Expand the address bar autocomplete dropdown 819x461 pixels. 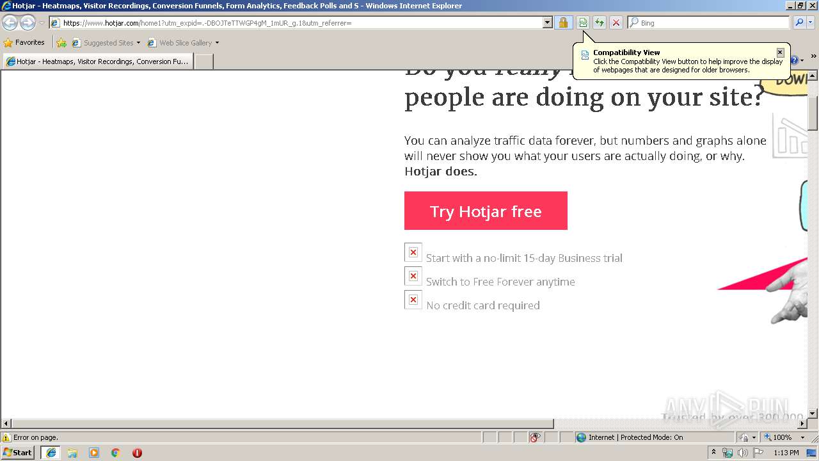coord(547,23)
